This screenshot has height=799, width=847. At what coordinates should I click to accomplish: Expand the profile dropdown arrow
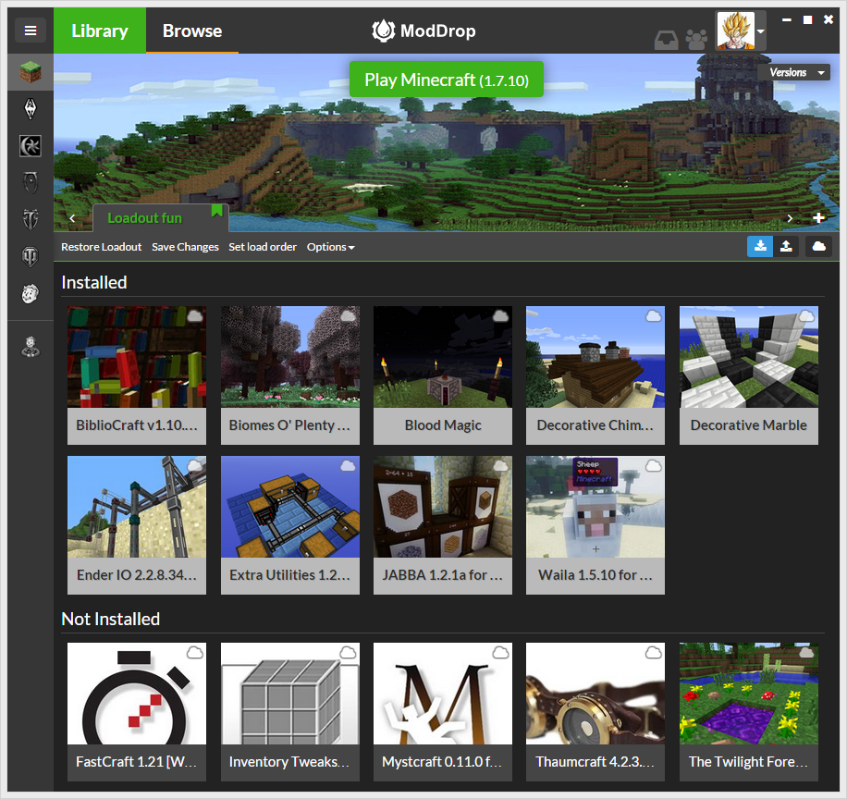761,31
